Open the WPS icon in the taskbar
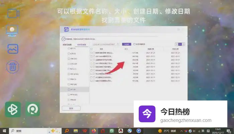The width and height of the screenshot is (234, 134). pyautogui.click(x=85, y=131)
